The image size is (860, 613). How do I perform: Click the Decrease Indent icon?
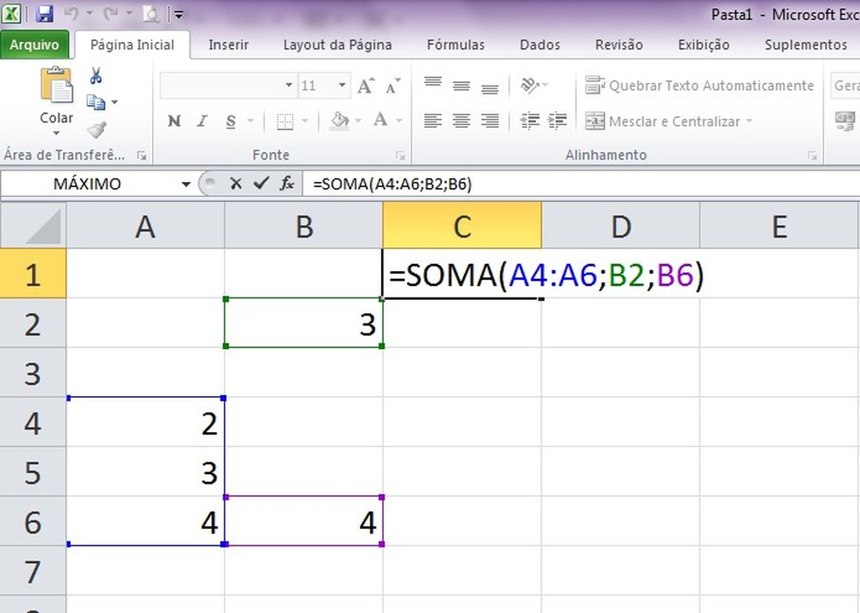click(x=530, y=121)
